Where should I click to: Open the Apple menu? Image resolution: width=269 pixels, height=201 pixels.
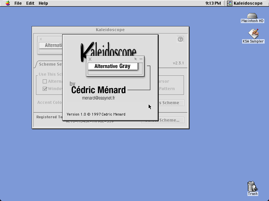point(7,3)
